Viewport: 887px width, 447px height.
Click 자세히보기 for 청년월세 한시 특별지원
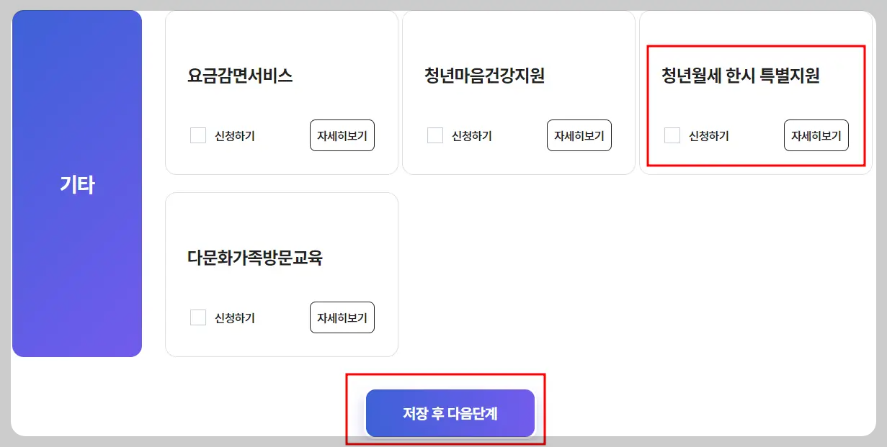816,135
